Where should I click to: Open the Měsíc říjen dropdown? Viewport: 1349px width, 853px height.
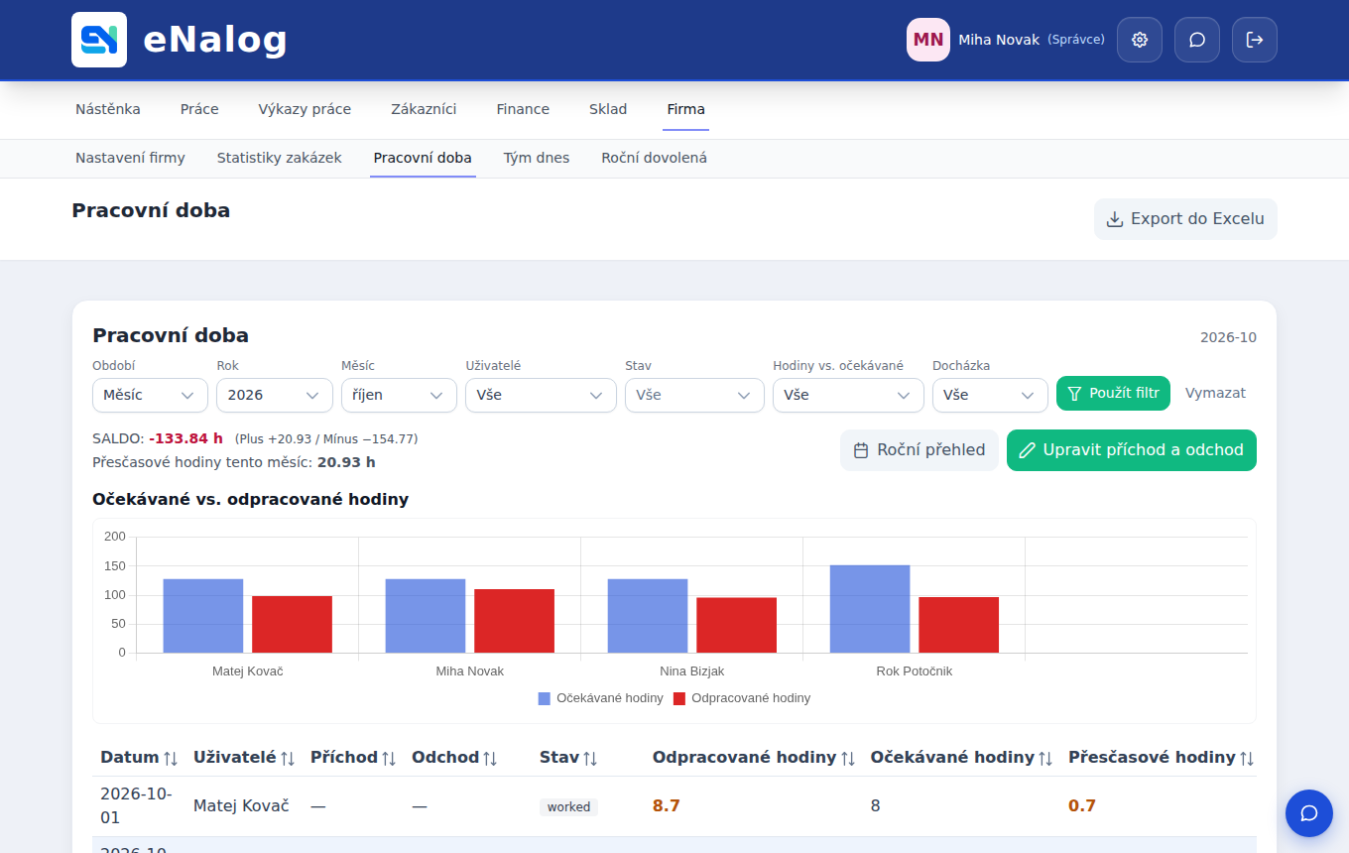pos(399,395)
